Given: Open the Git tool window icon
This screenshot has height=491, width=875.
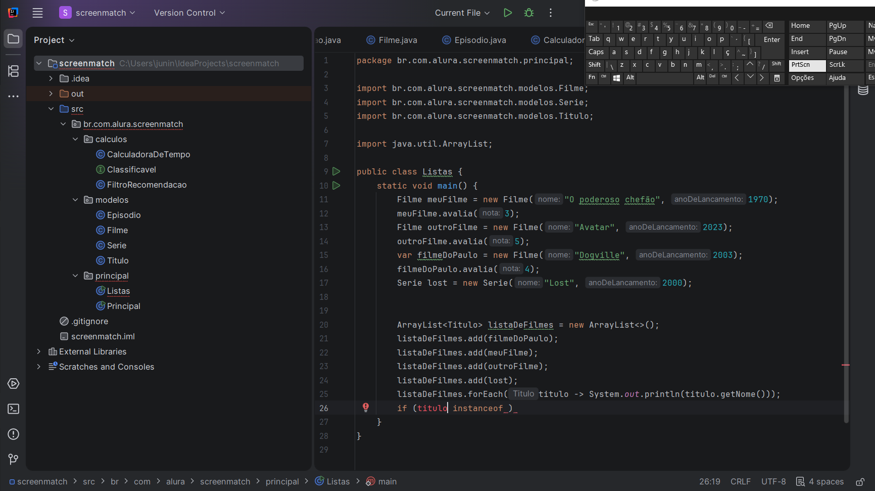Looking at the screenshot, I should (x=14, y=459).
